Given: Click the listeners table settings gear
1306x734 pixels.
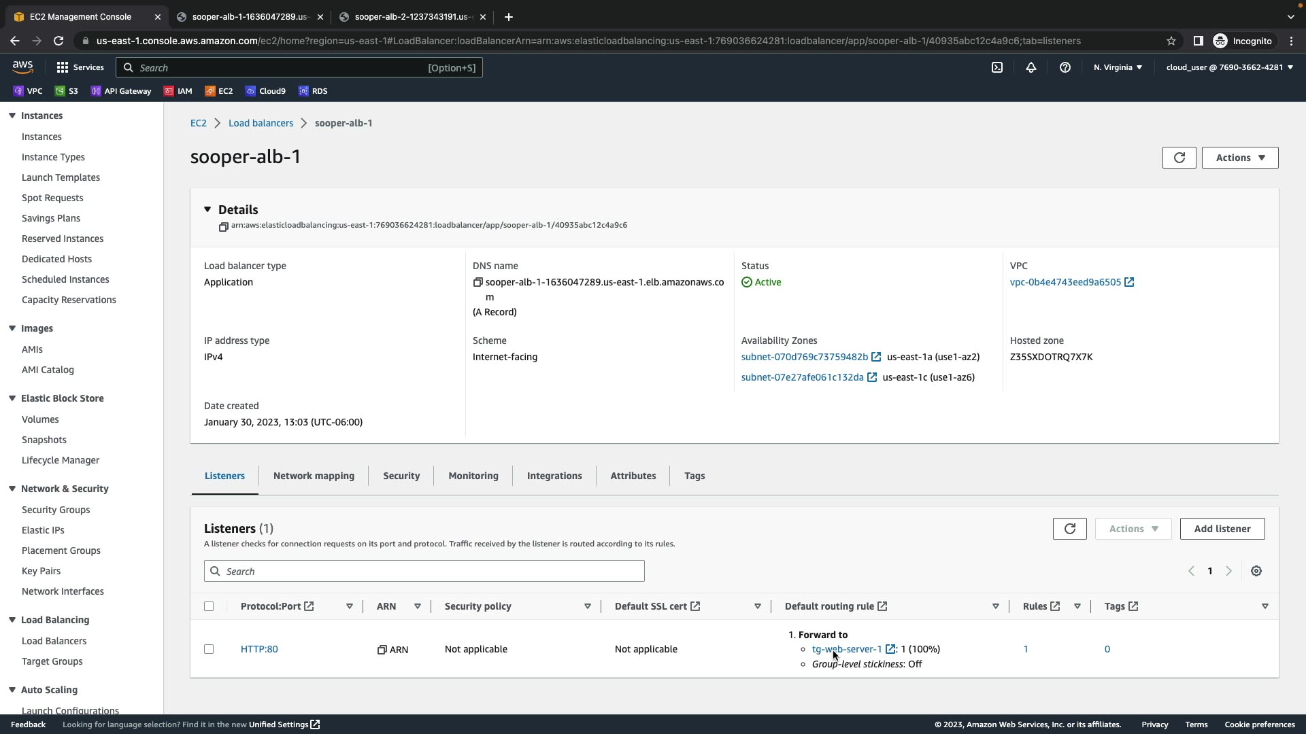Looking at the screenshot, I should pyautogui.click(x=1256, y=571).
